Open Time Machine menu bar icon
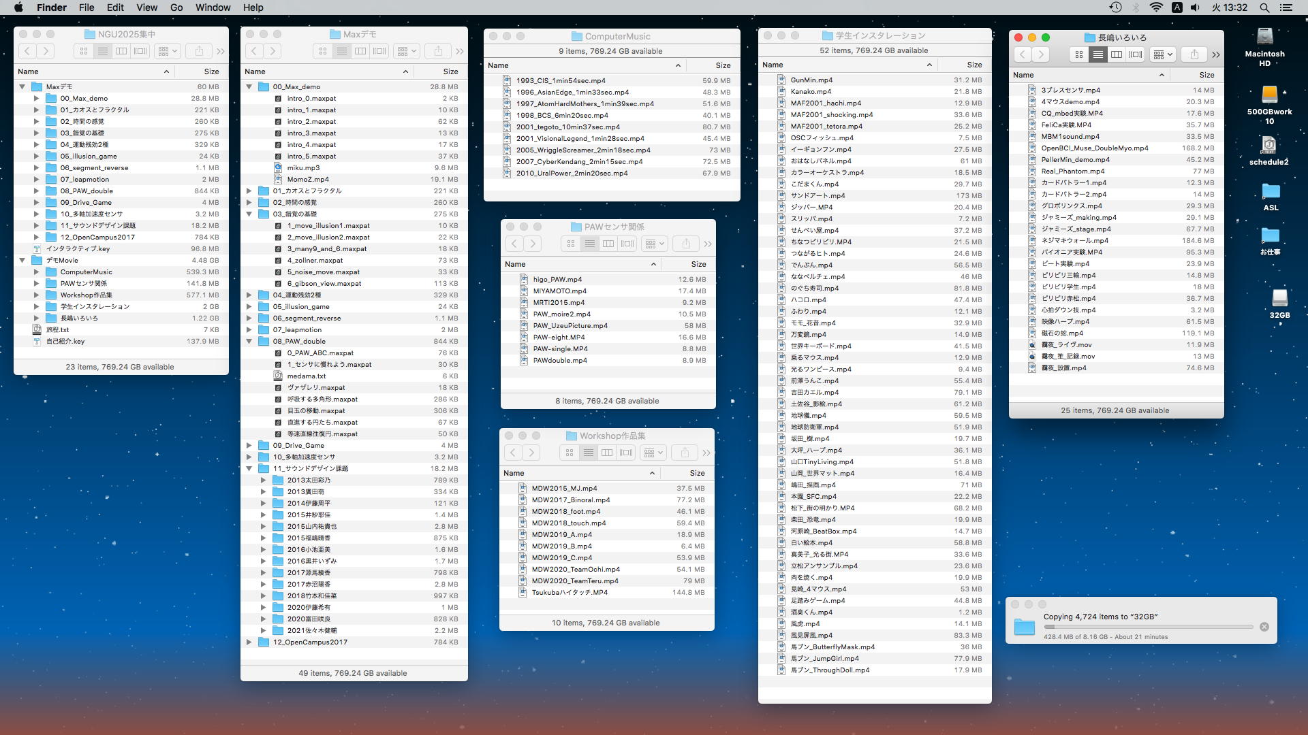 click(1115, 7)
